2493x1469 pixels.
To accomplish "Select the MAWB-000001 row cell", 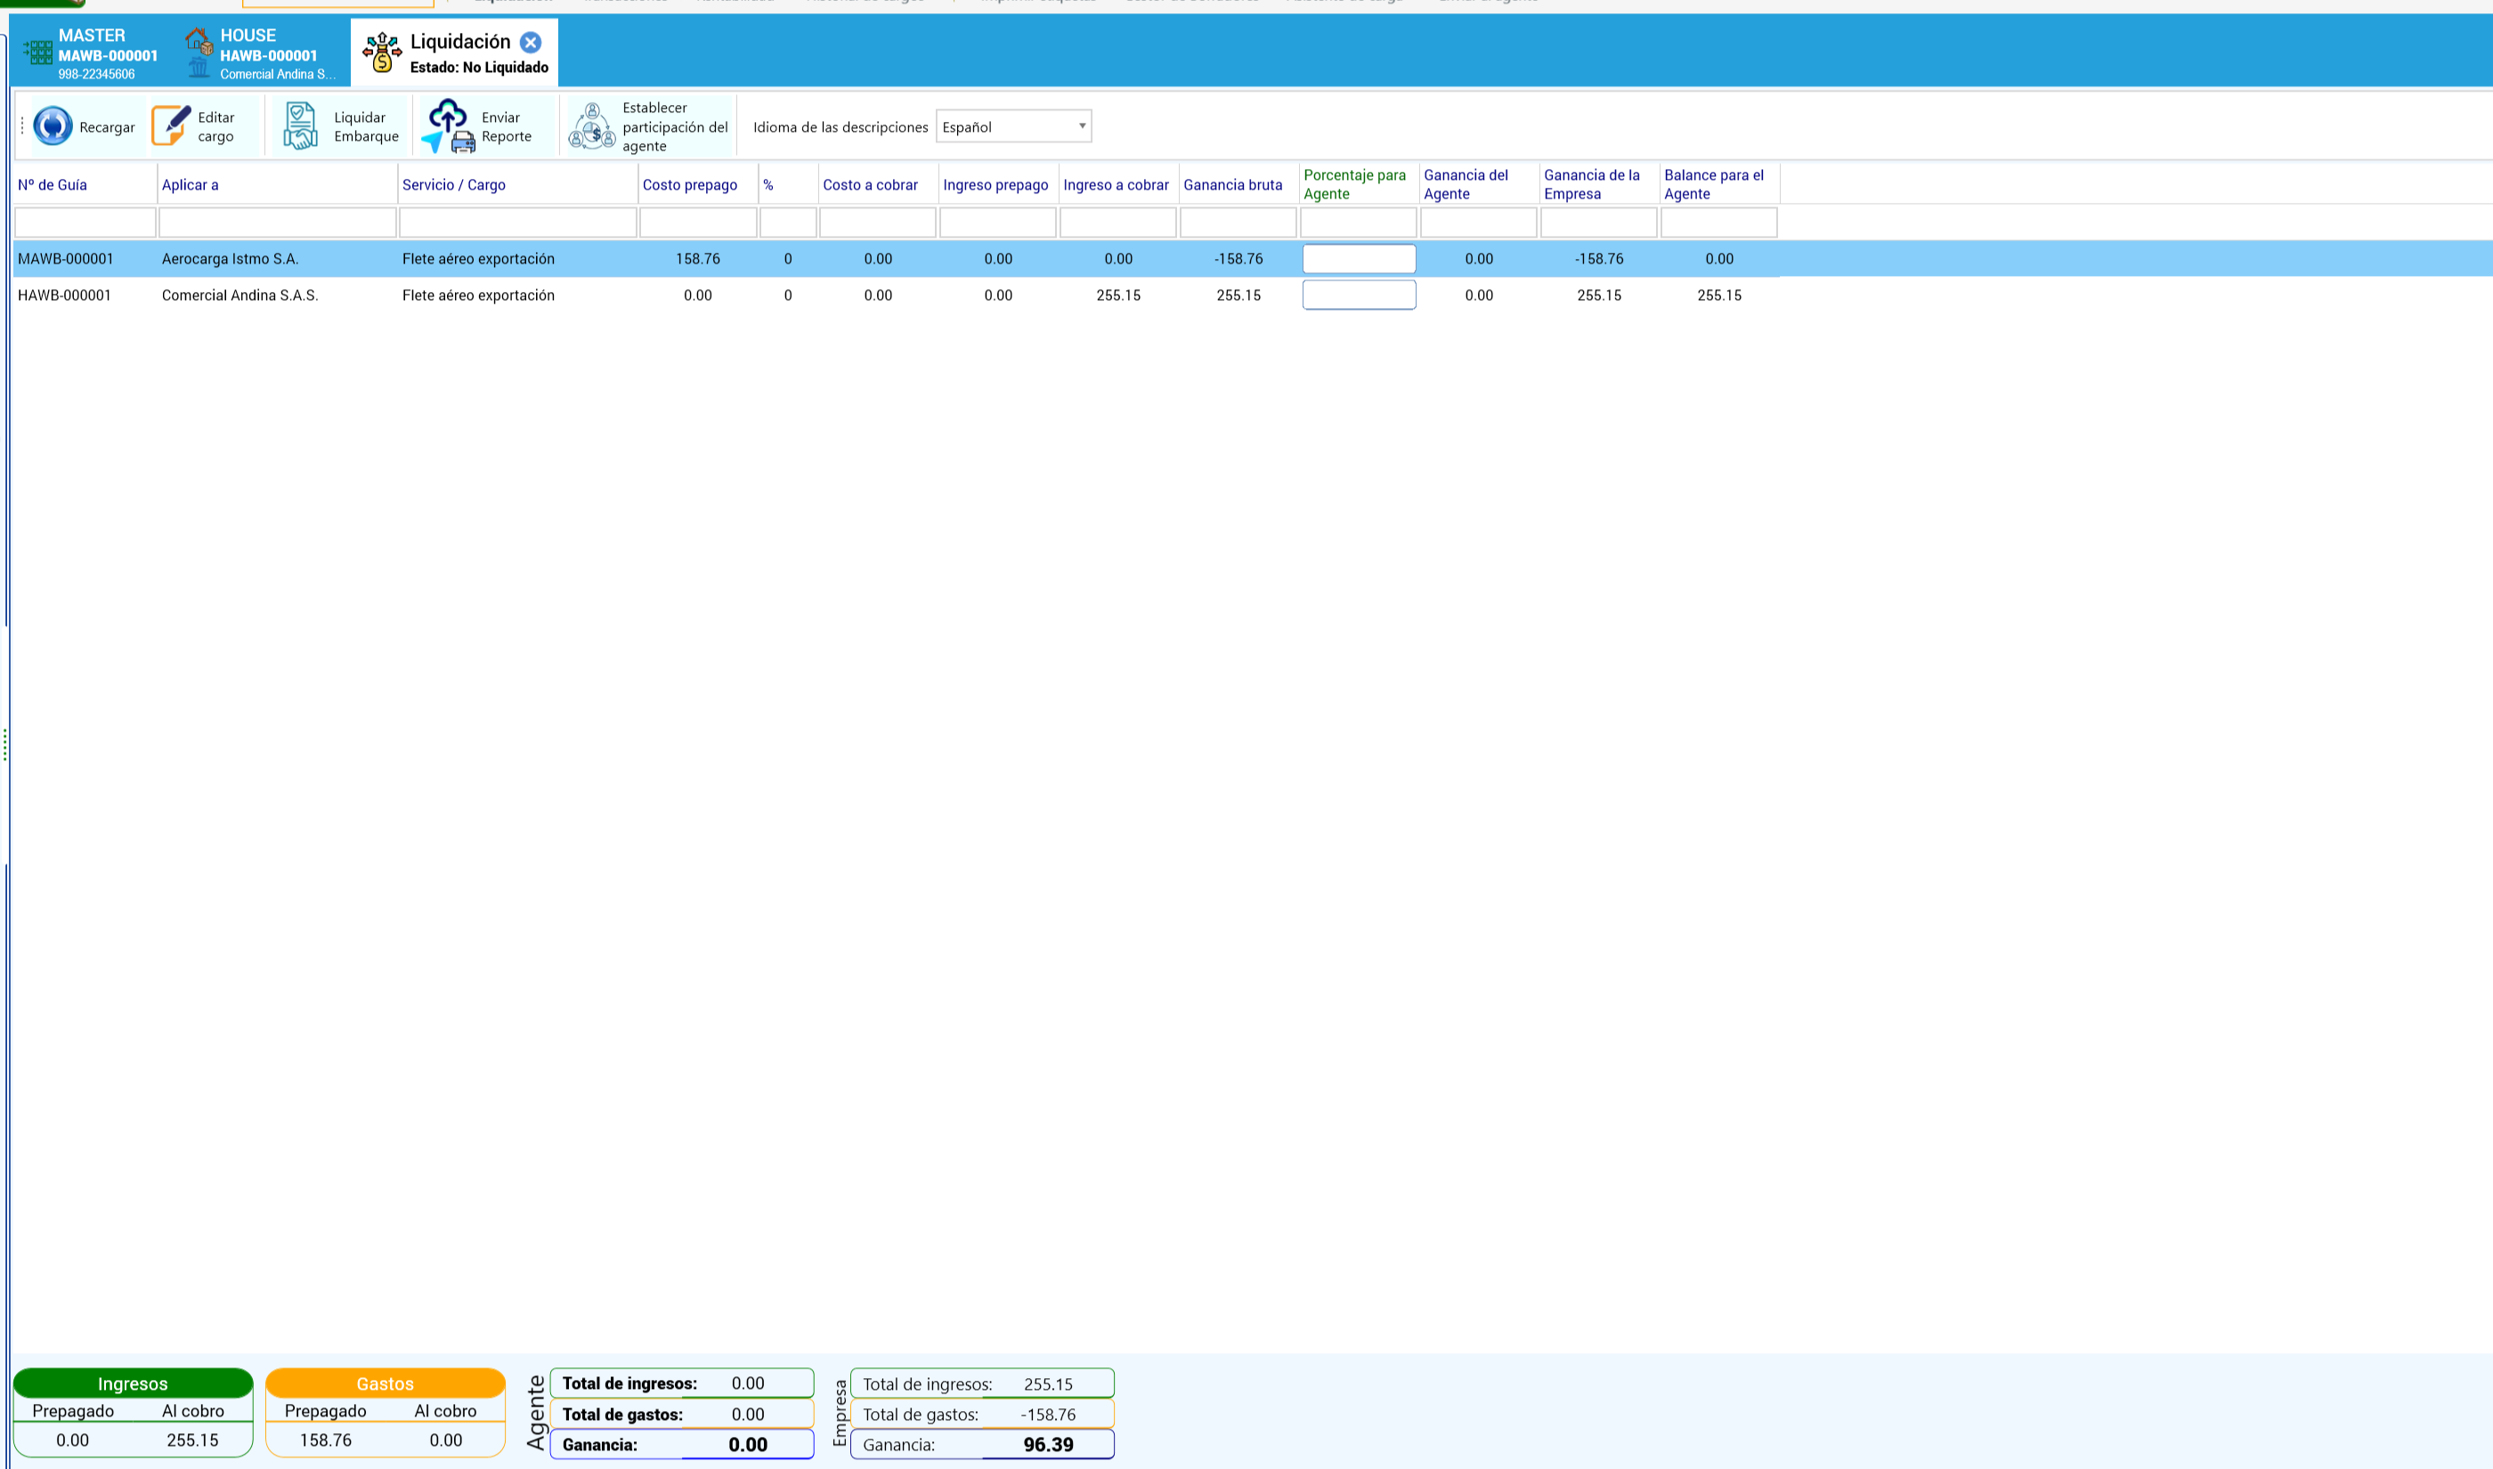I will pos(65,259).
